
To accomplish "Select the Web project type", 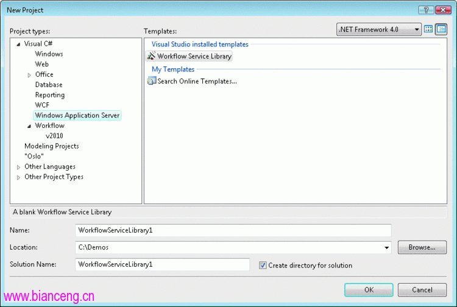I will [x=41, y=64].
